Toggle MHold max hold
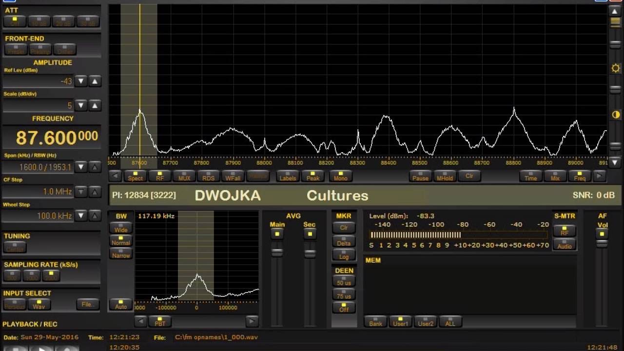 [445, 176]
